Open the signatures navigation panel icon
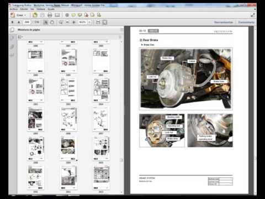The image size is (265, 199). [x=12, y=55]
